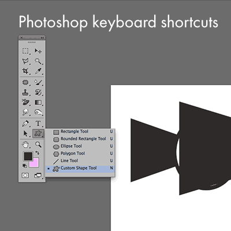The width and height of the screenshot is (231, 231).
Task: Select the Smudge tool
Action: pyautogui.click(x=25, y=112)
